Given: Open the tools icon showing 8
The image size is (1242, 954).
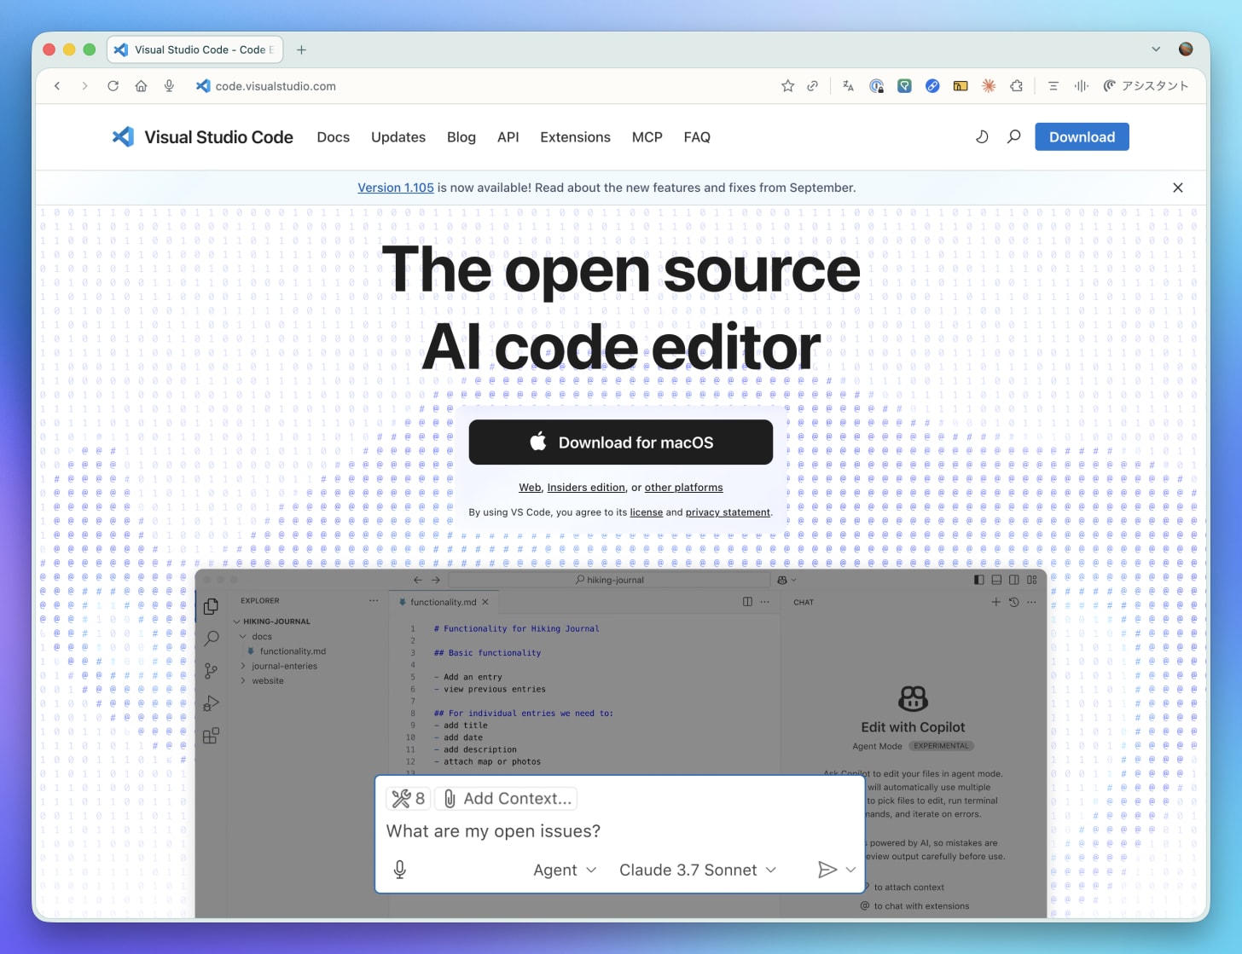Looking at the screenshot, I should coord(409,799).
